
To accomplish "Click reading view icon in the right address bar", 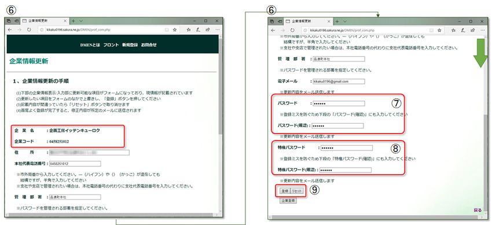I will coord(431,30).
